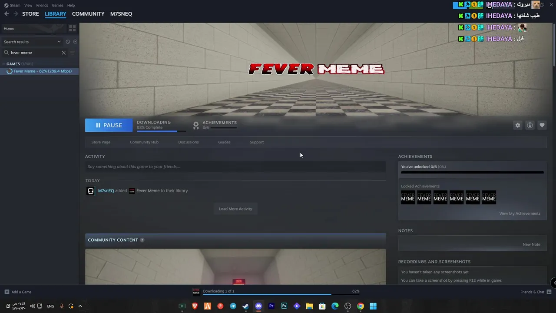Click View My Achievements link
Viewport: 556px width, 313px height.
[x=520, y=213]
